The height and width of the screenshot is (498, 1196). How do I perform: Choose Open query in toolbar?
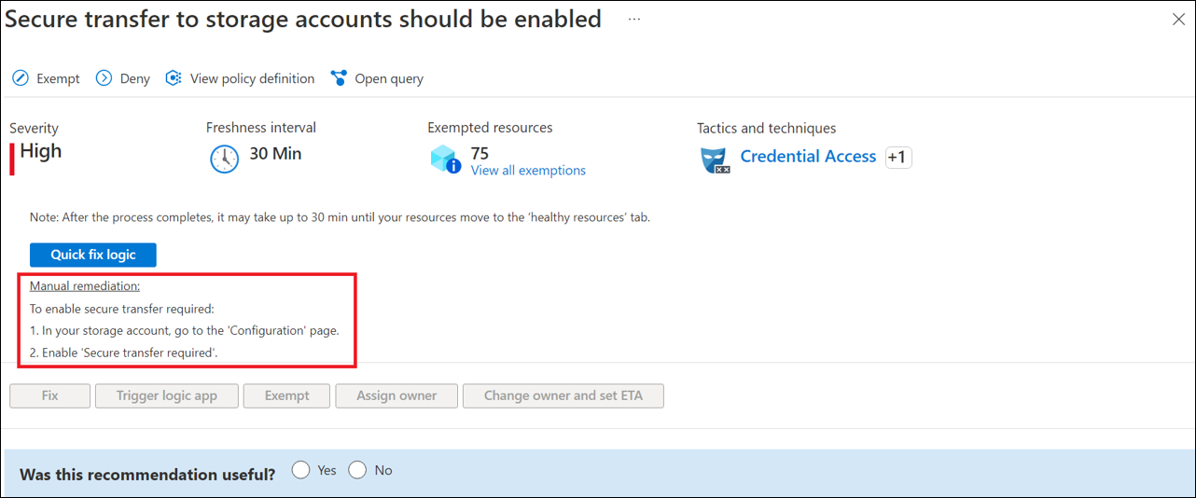[389, 78]
